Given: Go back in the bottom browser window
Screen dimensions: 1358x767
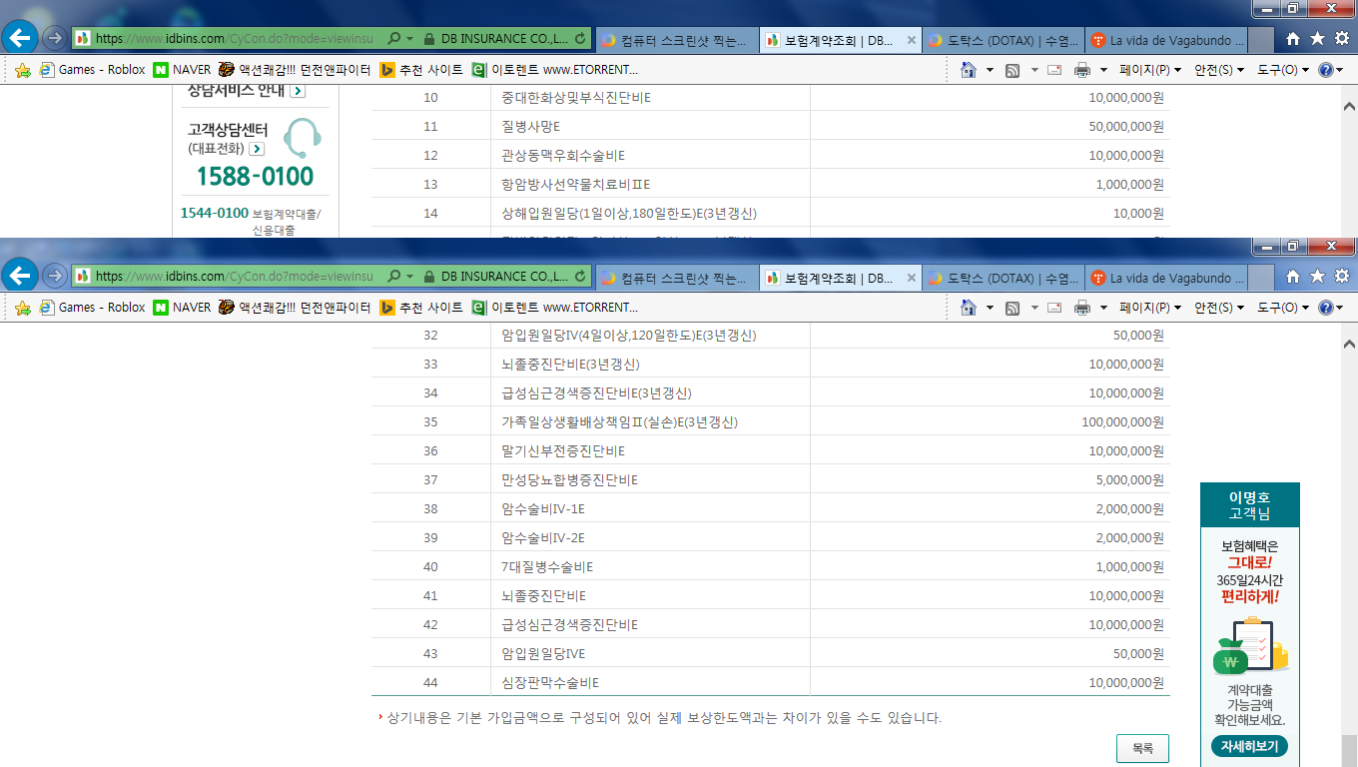Looking at the screenshot, I should click(x=21, y=276).
